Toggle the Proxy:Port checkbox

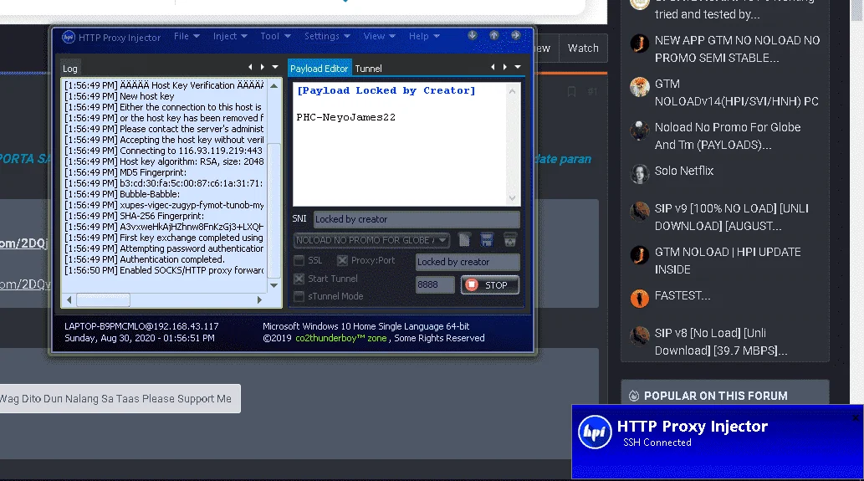pos(342,260)
